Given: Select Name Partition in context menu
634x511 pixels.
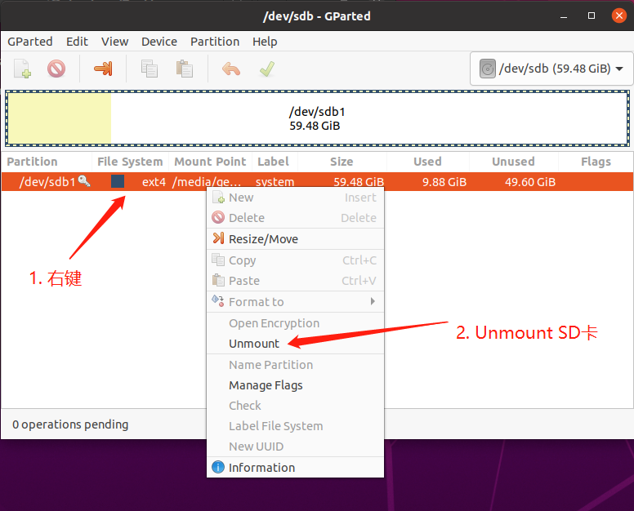Looking at the screenshot, I should pos(295,365).
